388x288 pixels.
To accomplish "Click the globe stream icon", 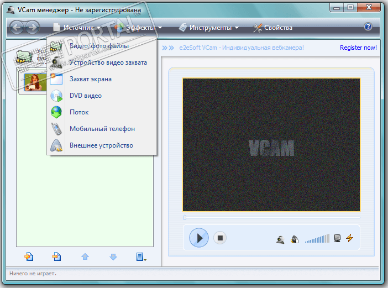I will pos(56,112).
